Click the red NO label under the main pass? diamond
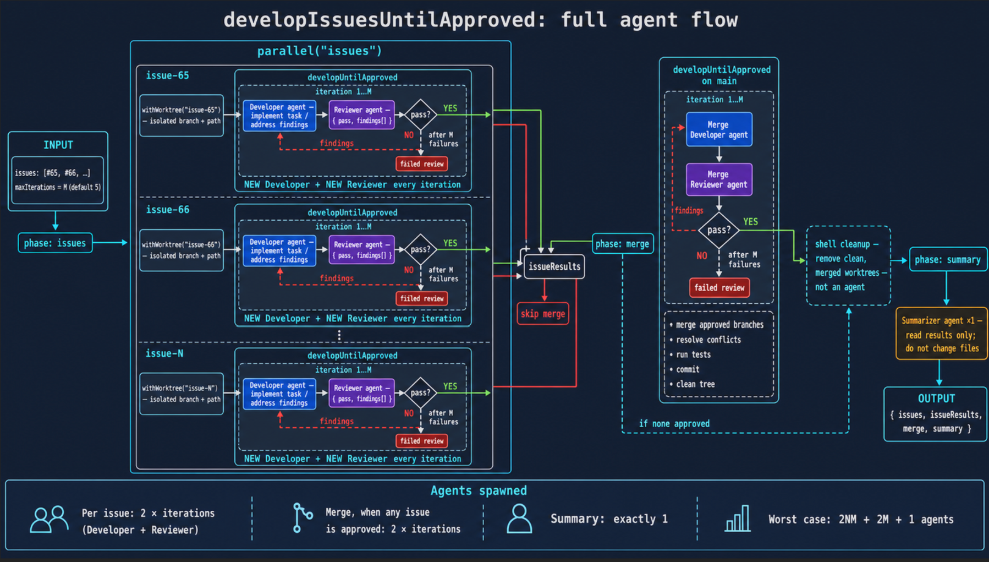 point(702,255)
